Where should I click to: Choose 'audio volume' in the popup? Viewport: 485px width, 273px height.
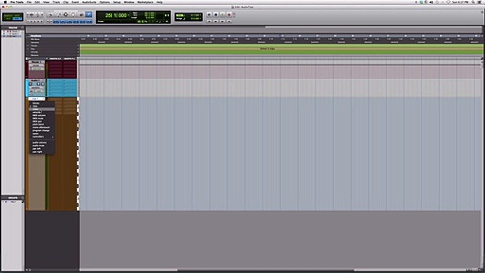(x=42, y=143)
